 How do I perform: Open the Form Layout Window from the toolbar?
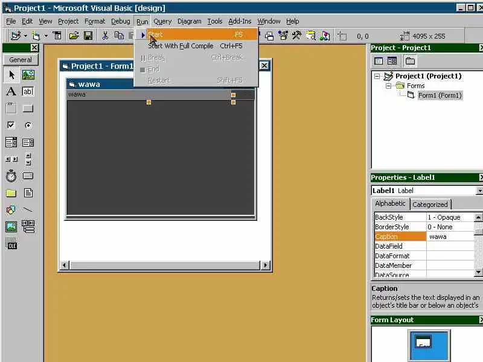pos(269,36)
